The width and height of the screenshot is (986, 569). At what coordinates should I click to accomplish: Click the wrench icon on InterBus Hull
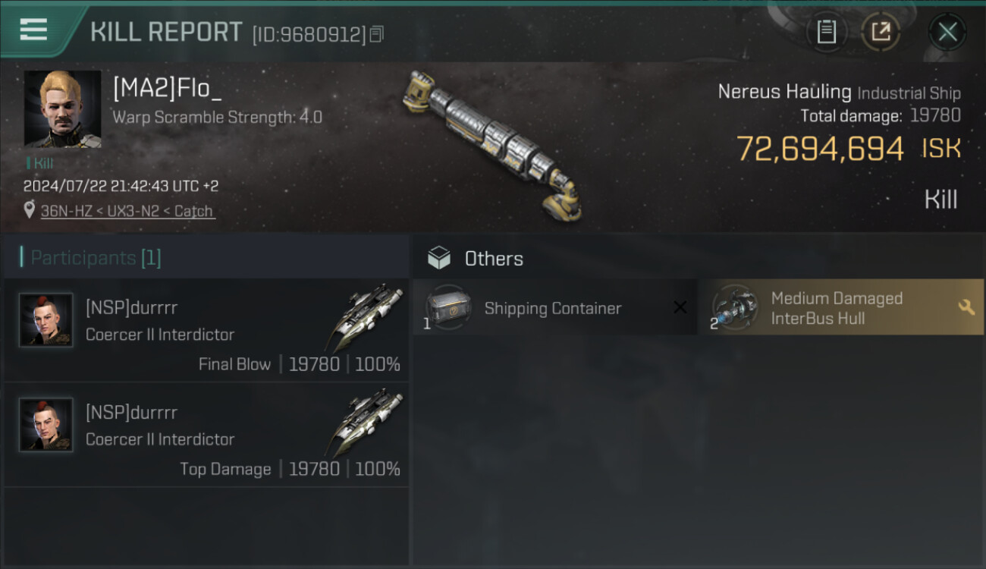[966, 307]
